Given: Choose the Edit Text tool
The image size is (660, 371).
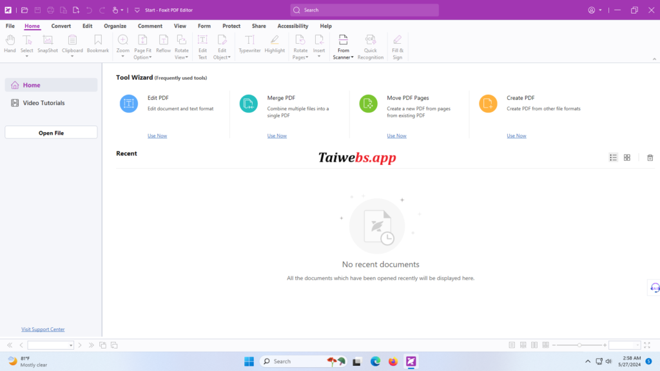Looking at the screenshot, I should pos(202,46).
